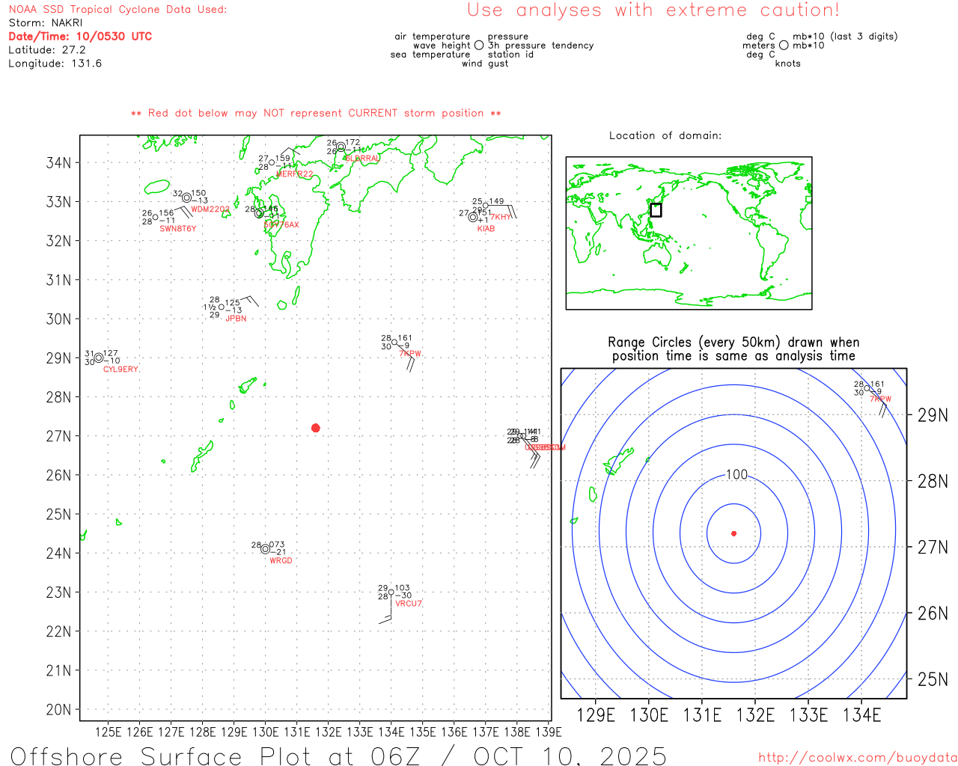This screenshot has width=958, height=766.
Task: Click station marker circle for MERFR22
Action: pos(272,162)
